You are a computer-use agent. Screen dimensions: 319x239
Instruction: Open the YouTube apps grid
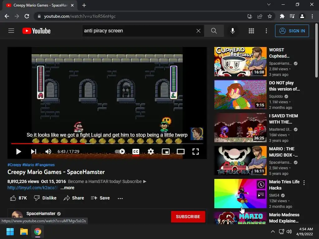click(251, 31)
